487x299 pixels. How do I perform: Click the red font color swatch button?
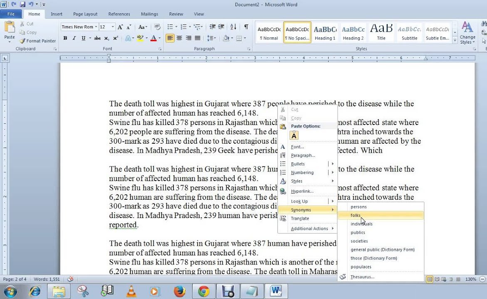point(153,38)
